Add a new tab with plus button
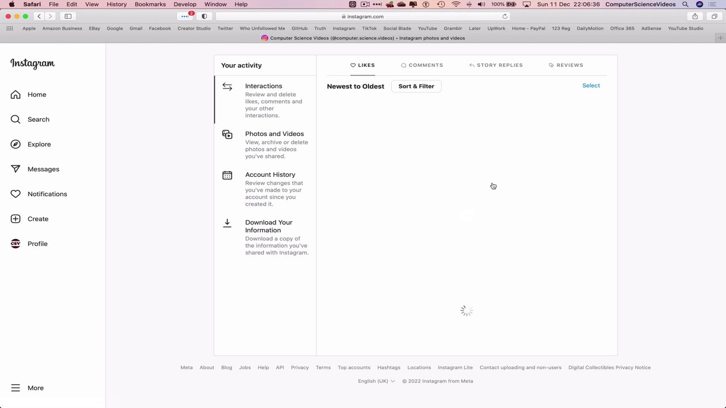Viewport: 726px width, 408px height. pyautogui.click(x=720, y=38)
